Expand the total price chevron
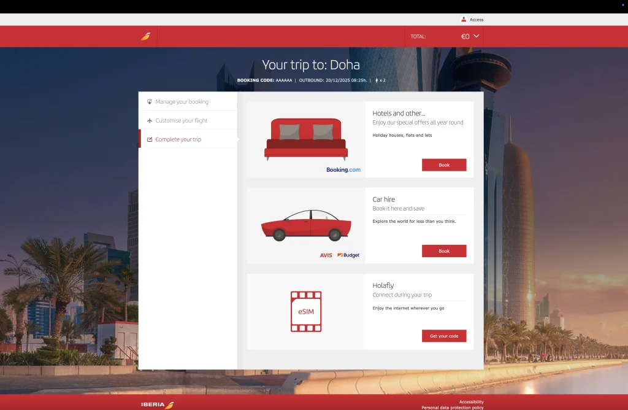628x410 pixels. tap(476, 36)
